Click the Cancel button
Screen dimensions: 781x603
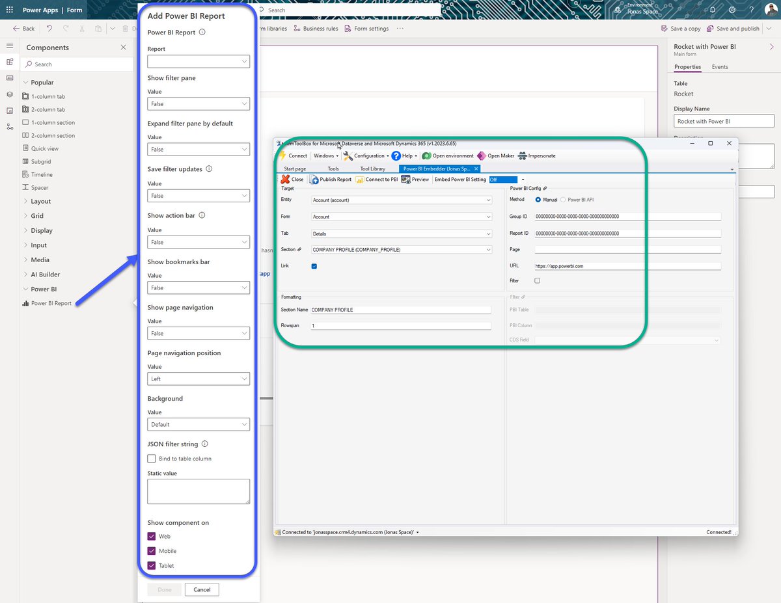pyautogui.click(x=202, y=589)
